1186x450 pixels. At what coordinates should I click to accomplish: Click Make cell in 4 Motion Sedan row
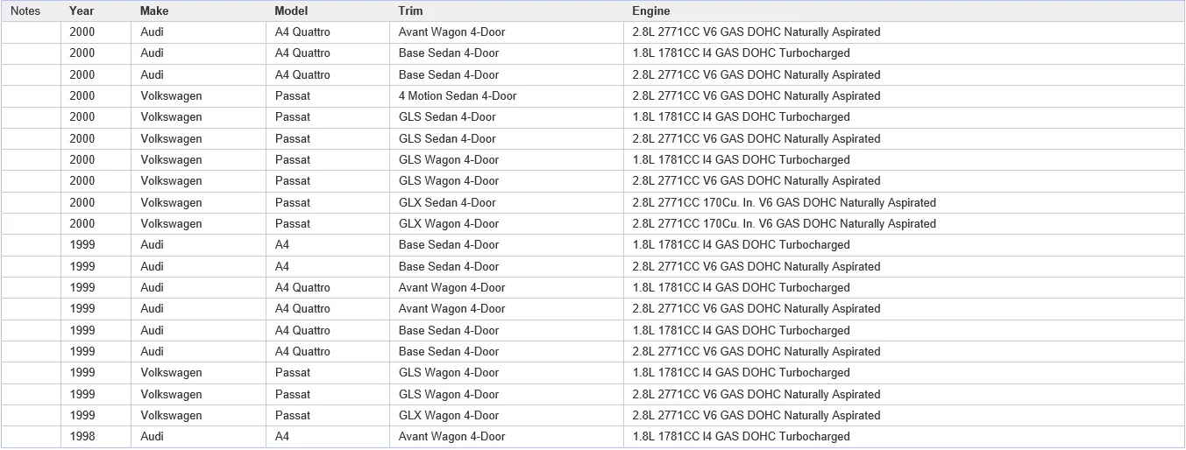click(198, 95)
